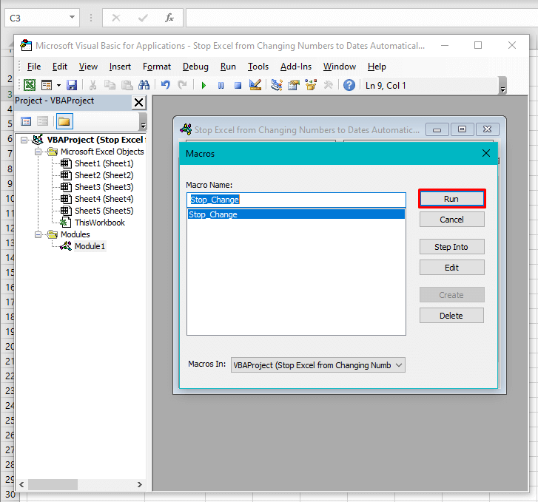Click the Reset stop icon

238,85
